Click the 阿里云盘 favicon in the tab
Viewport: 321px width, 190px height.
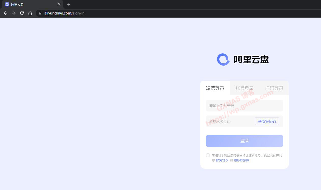click(7, 4)
